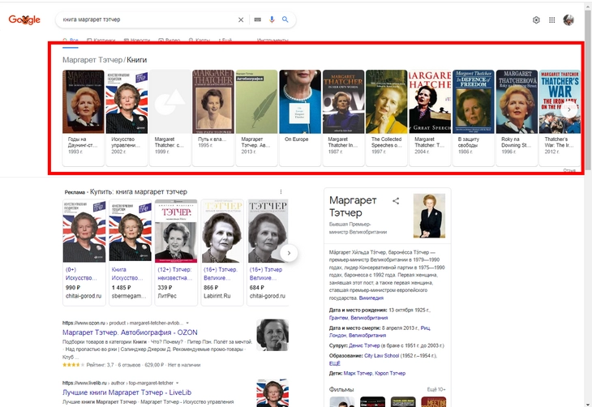Viewport: 592px width, 407px height.
Task: Open the 1 485 ₽ sbermegamarket ad
Action: pos(130,252)
